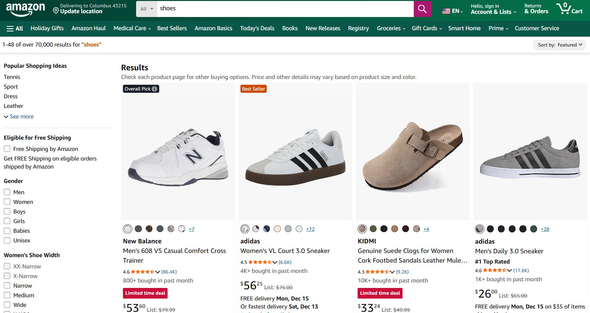Open the star rating breakdown for New Balance
The width and height of the screenshot is (590, 313).
pyautogui.click(x=158, y=272)
